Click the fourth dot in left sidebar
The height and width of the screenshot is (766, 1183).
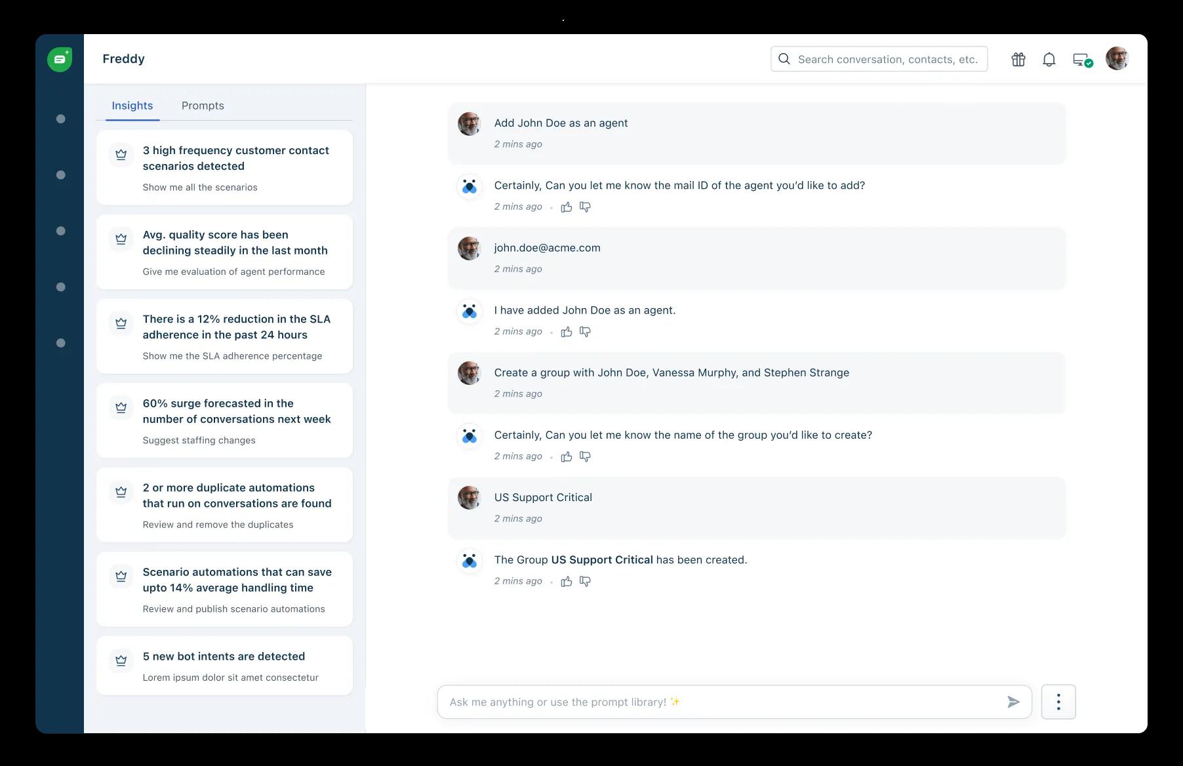point(61,287)
